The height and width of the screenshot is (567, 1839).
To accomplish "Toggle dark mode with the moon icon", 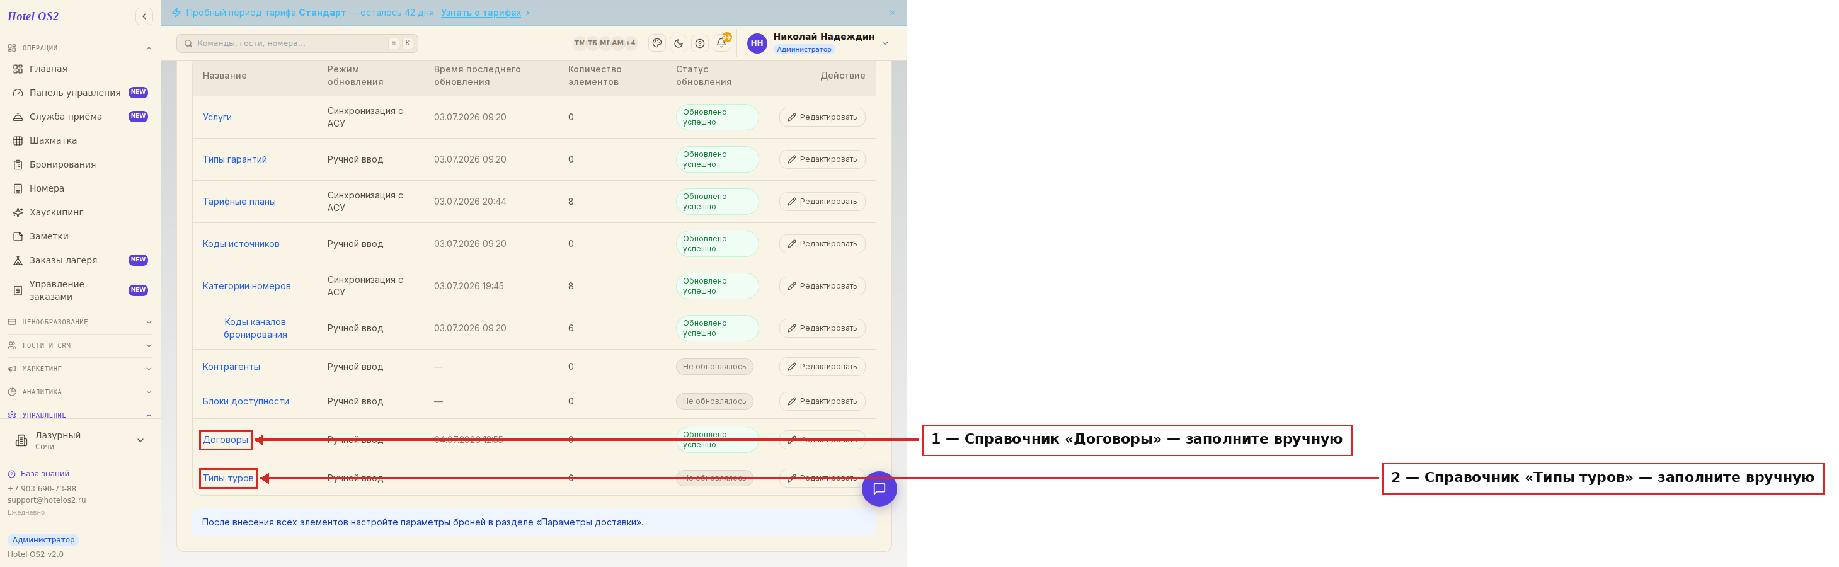I will coord(678,43).
